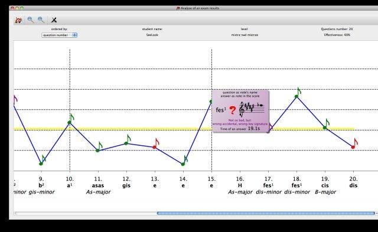Image resolution: width=378 pixels, height=232 pixels.
Task: Click the black X toolbar icon
Action: coord(54,20)
